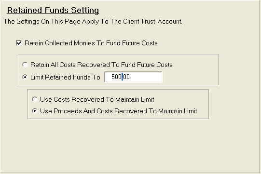Image resolution: width=261 pixels, height=174 pixels.
Task: Select Use Costs Recovered To Maintain Limit radio
Action: point(35,99)
